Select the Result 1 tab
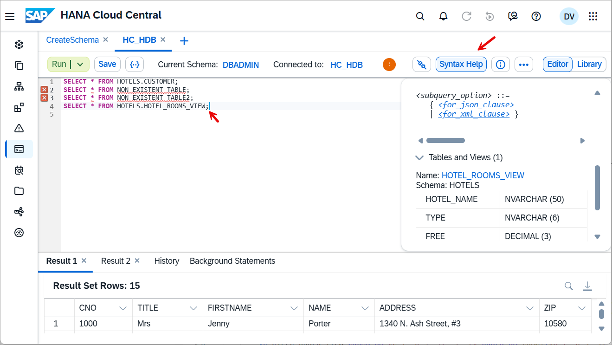Screen dimensions: 612x345 (x=62, y=261)
